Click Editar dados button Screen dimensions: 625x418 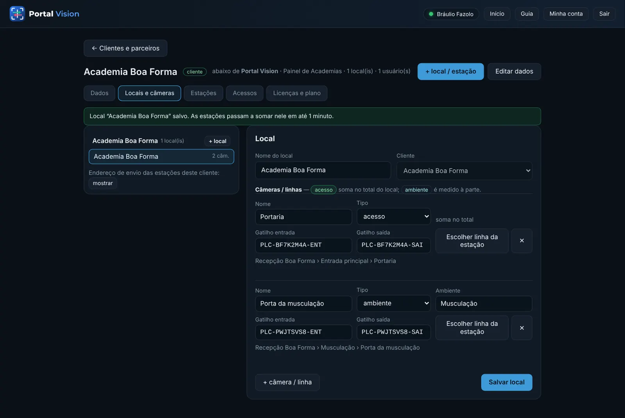514,71
